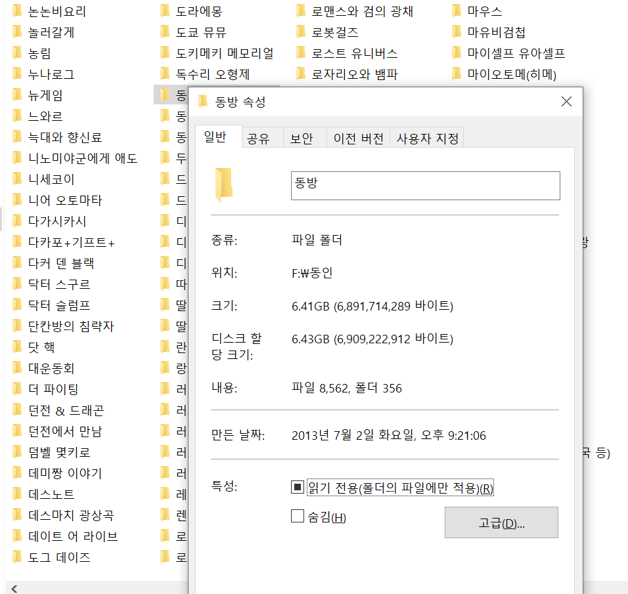Click the 마우스 folder icon

point(457,11)
